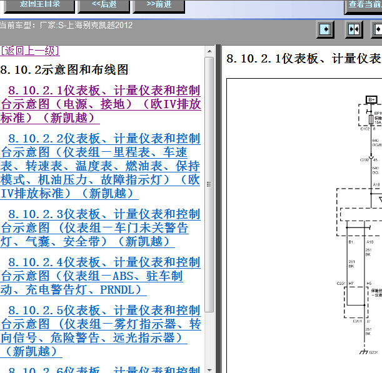The image size is (382, 373).
Task: Open link 8.10.2.3 车门未关警告灯 schematic
Action: 100,228
